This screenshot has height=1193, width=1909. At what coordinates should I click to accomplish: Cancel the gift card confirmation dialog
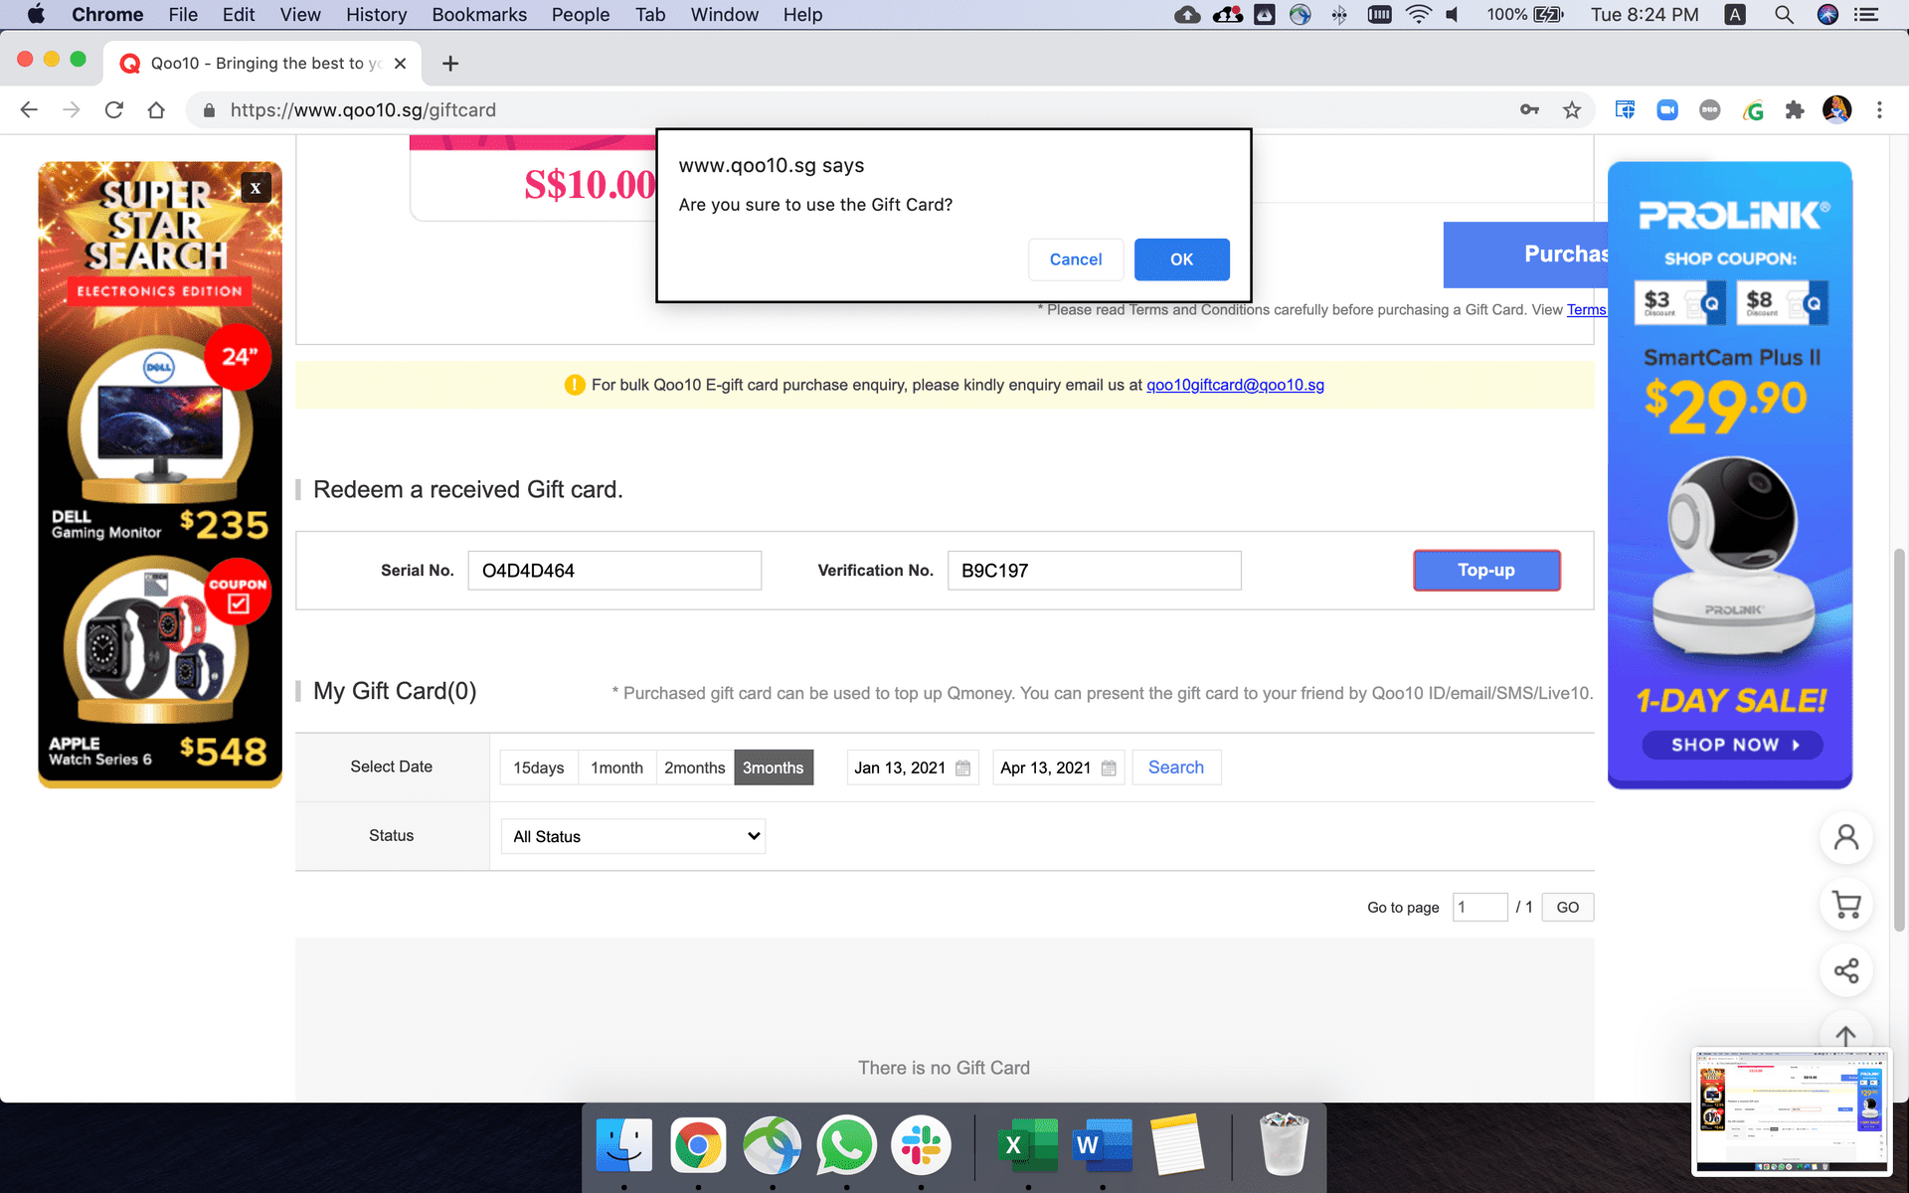tap(1076, 259)
